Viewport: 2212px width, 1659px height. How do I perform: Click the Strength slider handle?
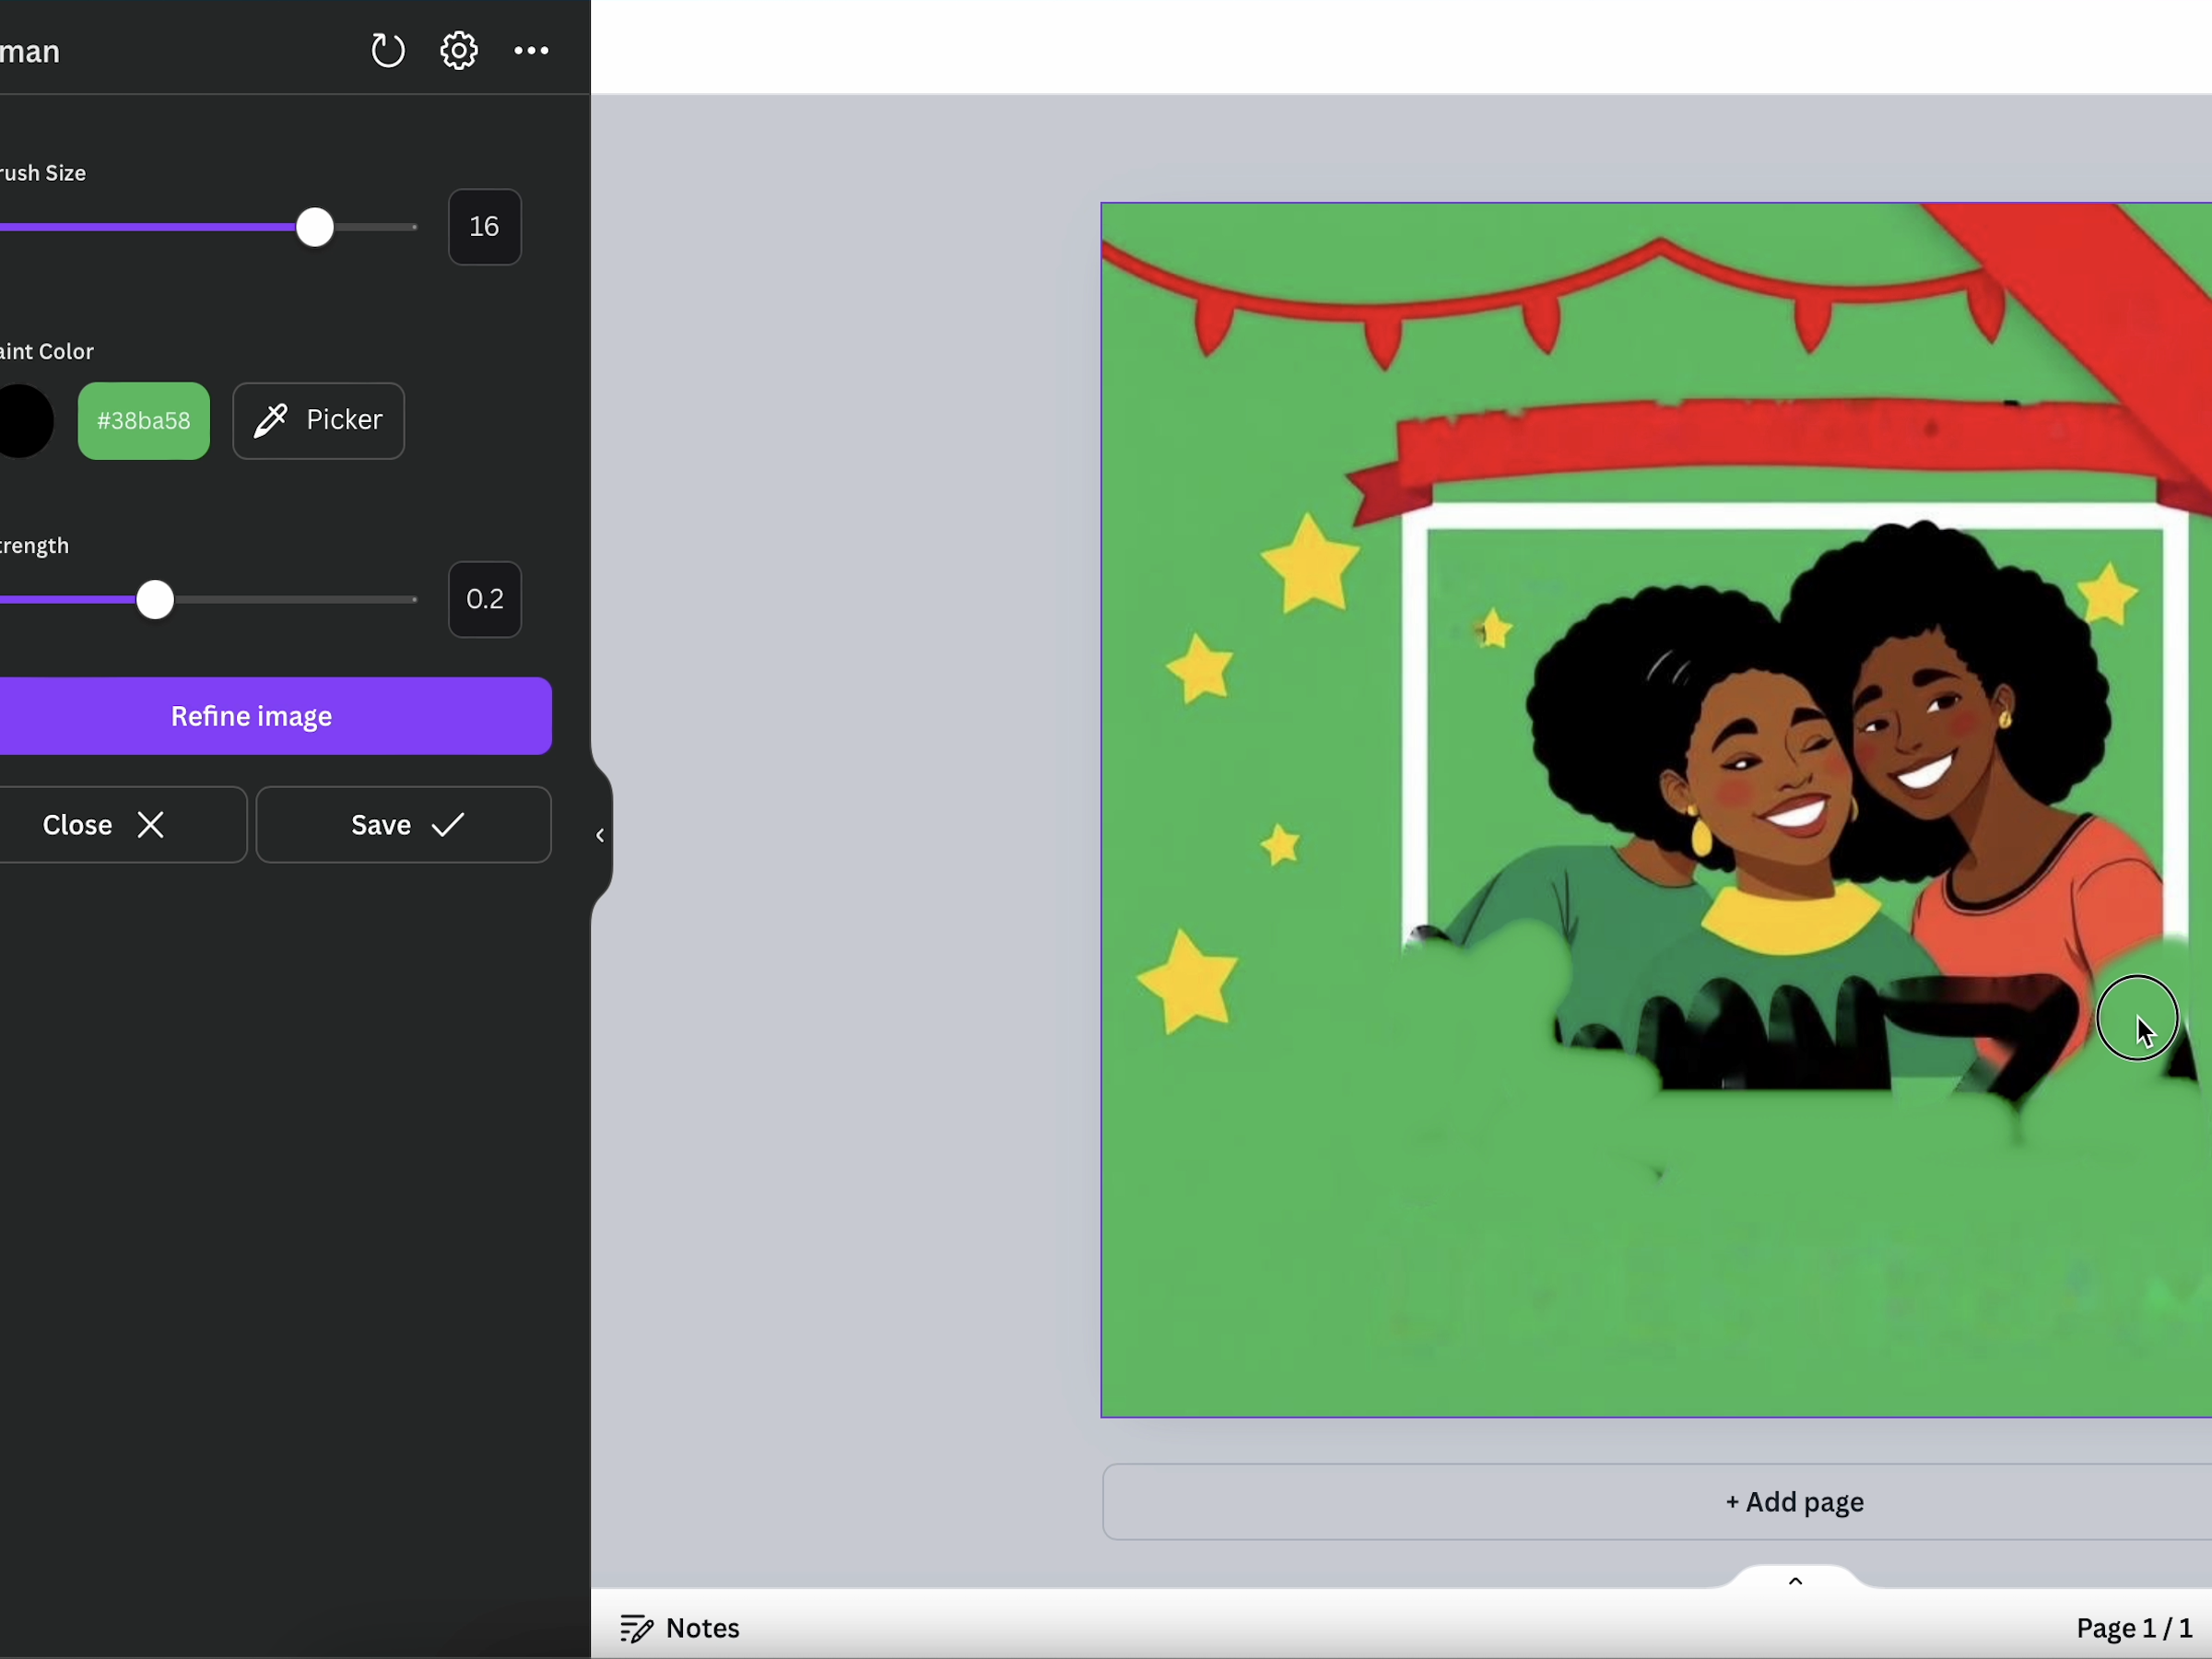155,600
